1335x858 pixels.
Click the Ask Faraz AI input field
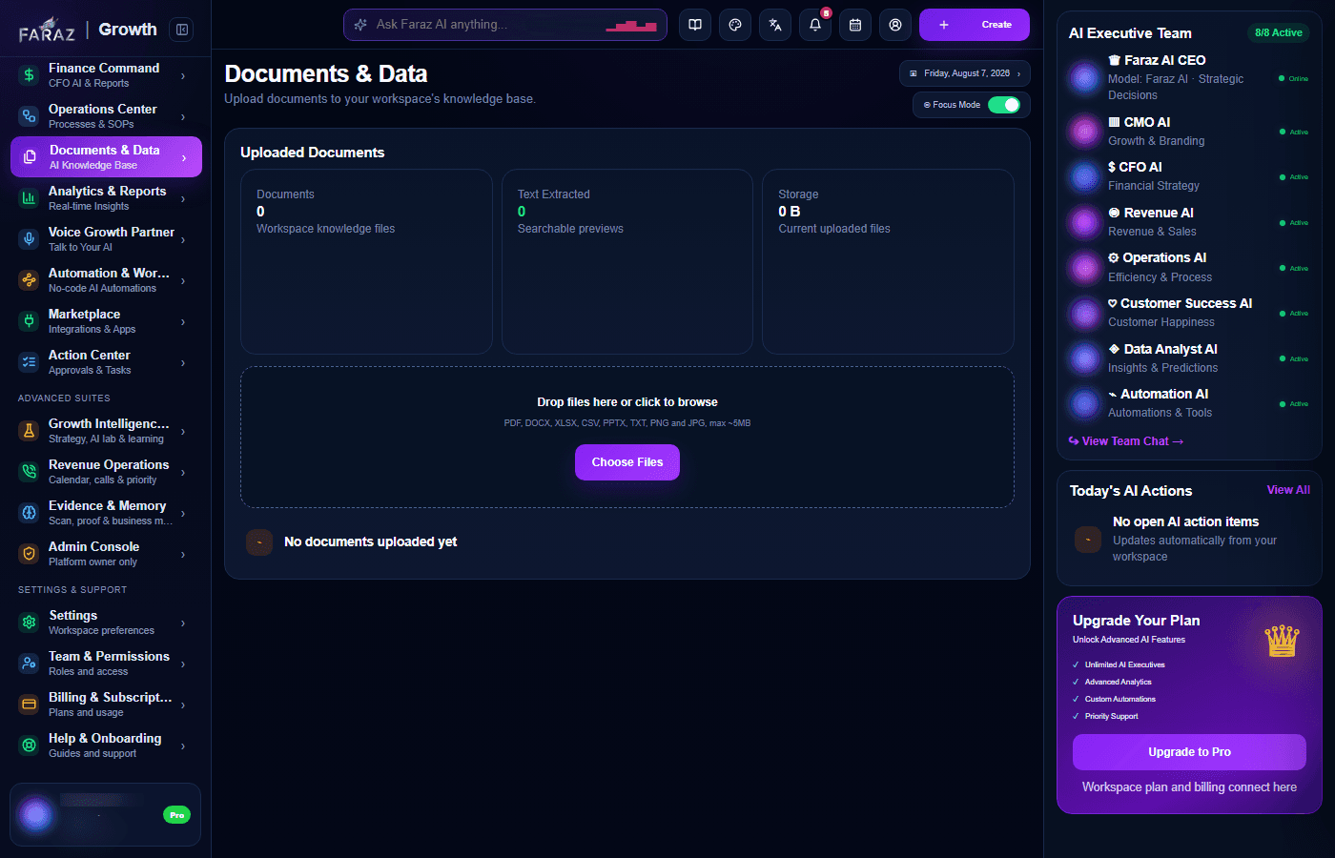(x=504, y=25)
